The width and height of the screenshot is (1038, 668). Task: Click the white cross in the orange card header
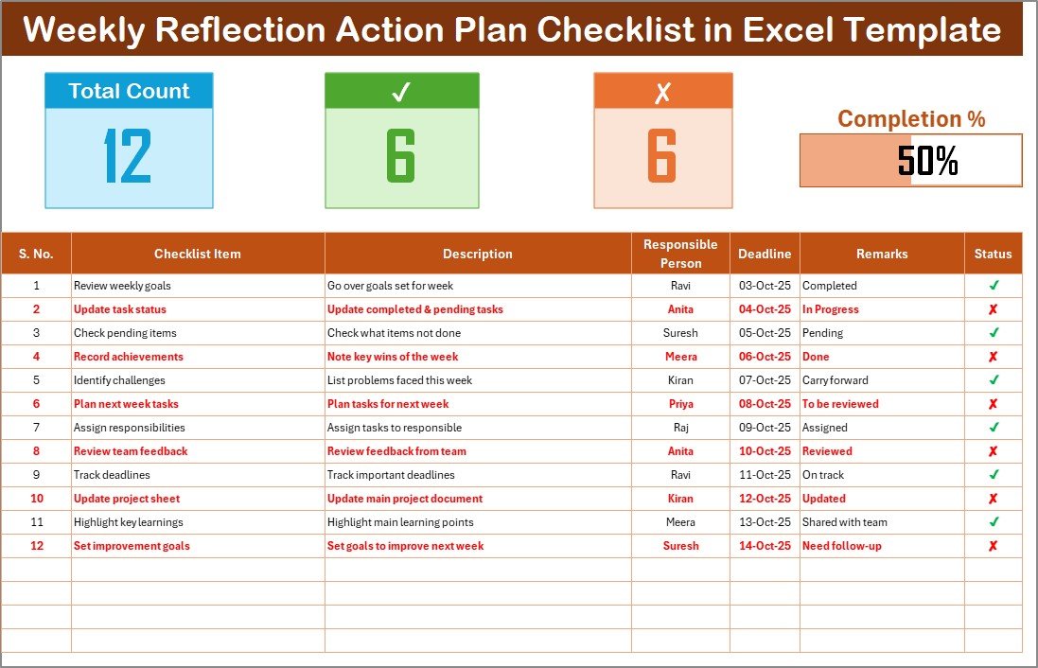[x=662, y=92]
